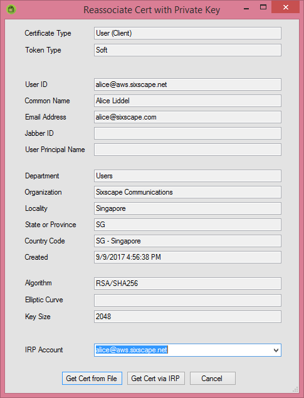The height and width of the screenshot is (398, 304).
Task: Click the Certificate Type field
Action: [187, 33]
